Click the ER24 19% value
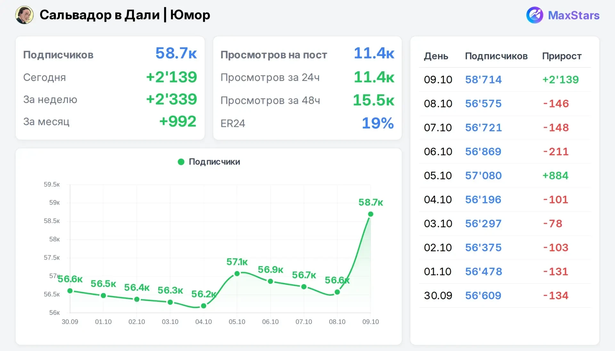Image resolution: width=615 pixels, height=351 pixels. tap(378, 123)
